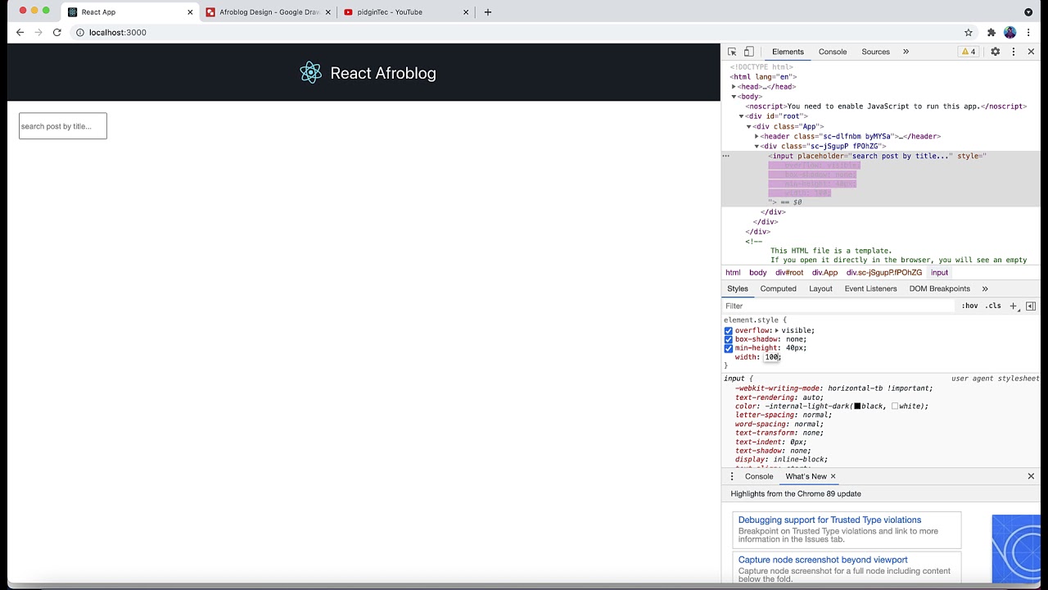Click the search post by title input
Image resolution: width=1048 pixels, height=590 pixels.
pyautogui.click(x=63, y=126)
